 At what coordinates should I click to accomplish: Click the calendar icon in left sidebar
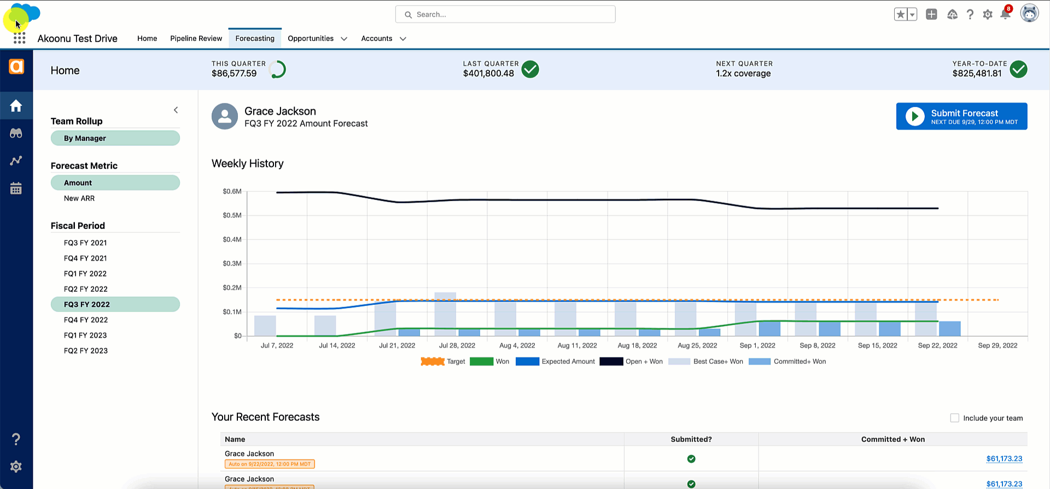(16, 188)
